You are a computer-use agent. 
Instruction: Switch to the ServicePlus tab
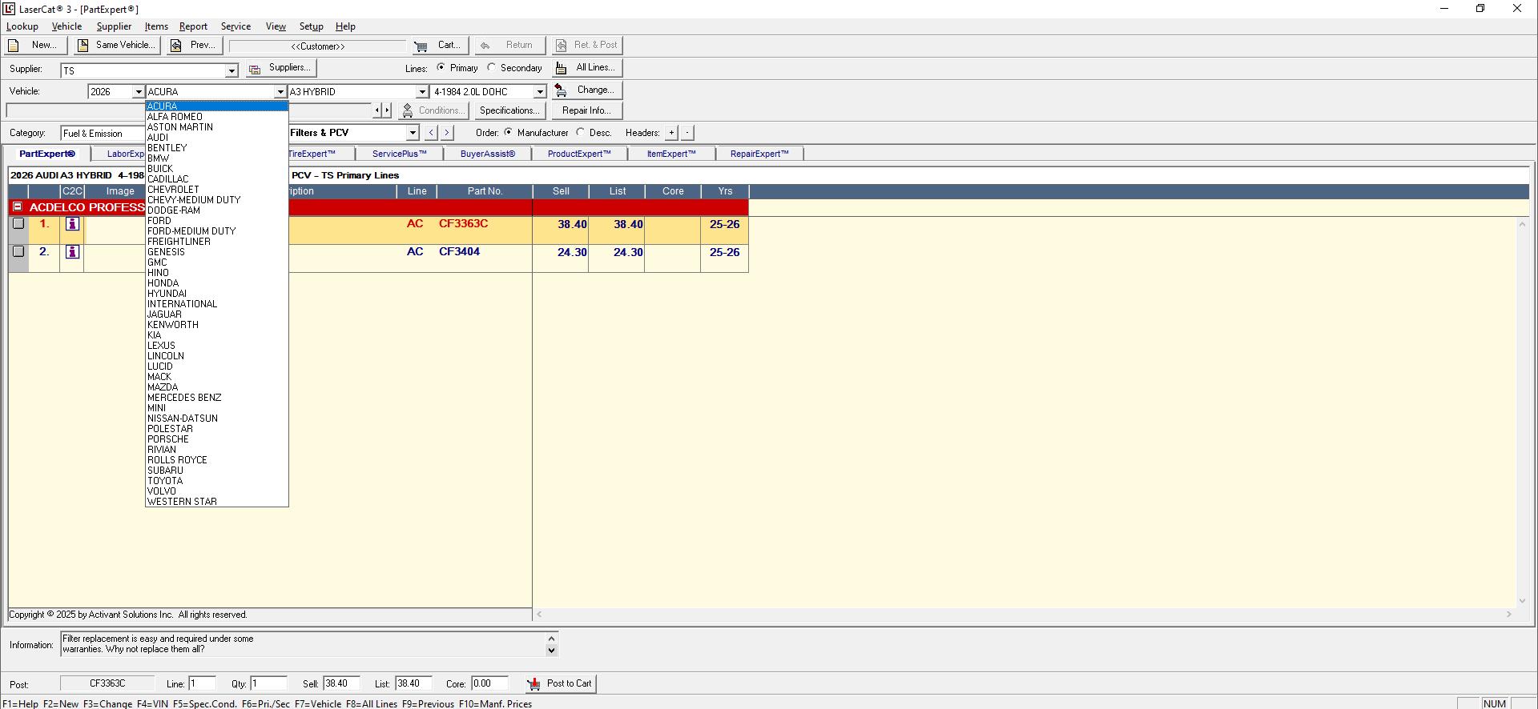click(399, 154)
